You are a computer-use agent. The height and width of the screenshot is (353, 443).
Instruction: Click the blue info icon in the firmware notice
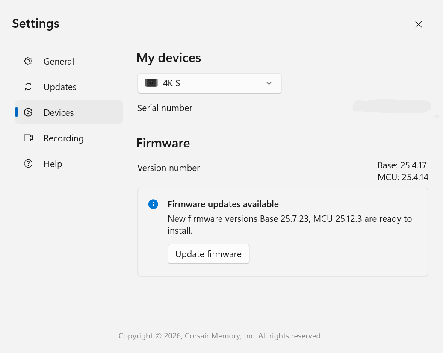(x=153, y=204)
